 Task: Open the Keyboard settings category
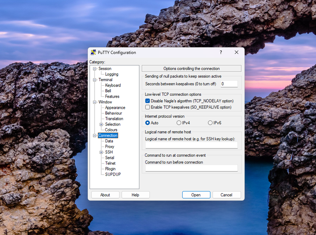pyautogui.click(x=113, y=85)
